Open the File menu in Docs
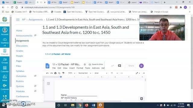This screenshot has height=108, width=193. coord(54,68)
